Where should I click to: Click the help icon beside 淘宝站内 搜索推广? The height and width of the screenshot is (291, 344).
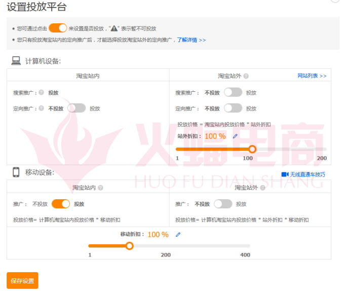tap(41, 92)
